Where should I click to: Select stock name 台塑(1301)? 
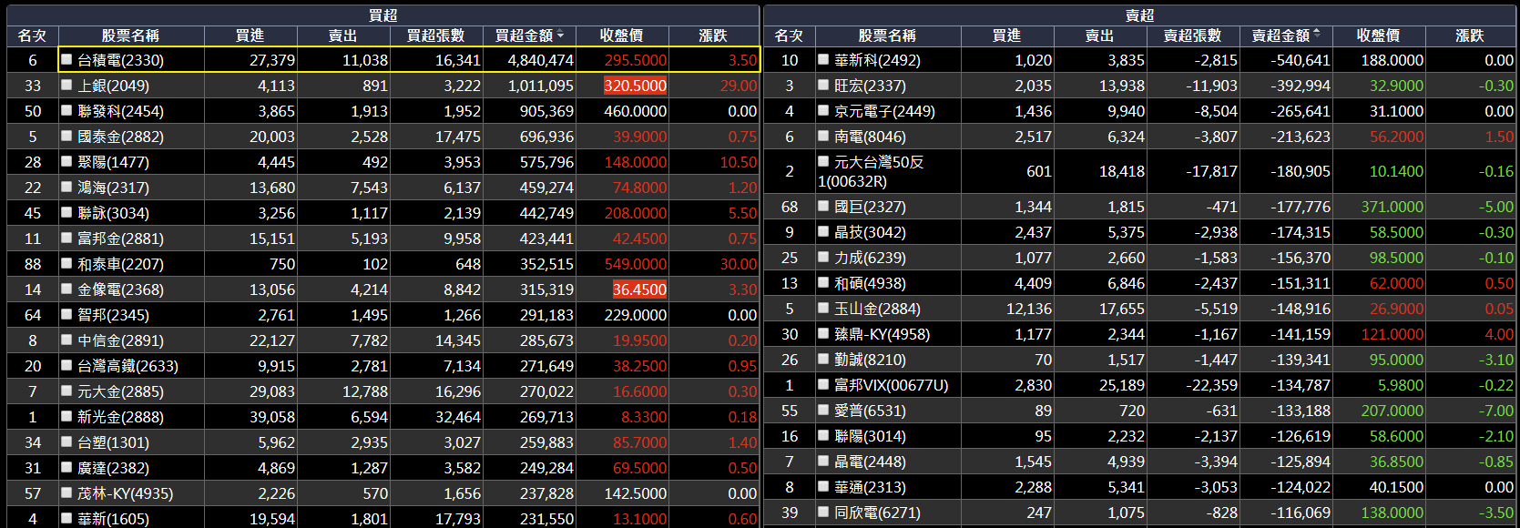pyautogui.click(x=113, y=442)
